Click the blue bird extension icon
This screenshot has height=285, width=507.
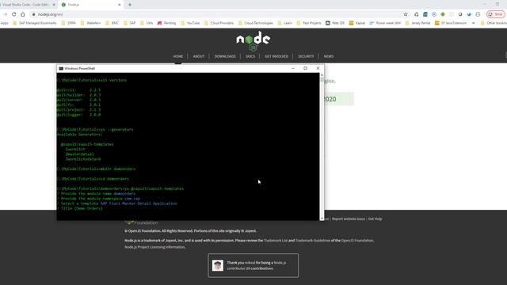click(469, 14)
